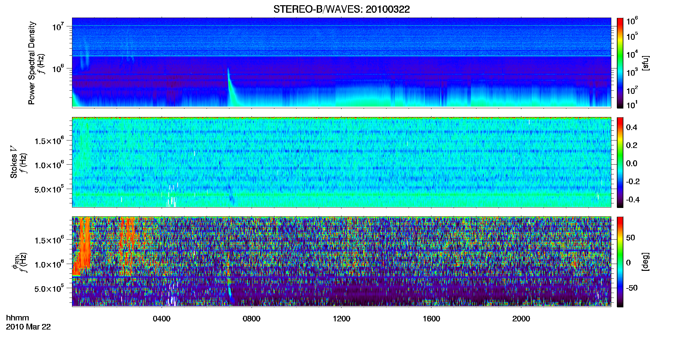Click the [sfu] colorbar unit label
The width and height of the screenshot is (683, 352).
(645, 63)
